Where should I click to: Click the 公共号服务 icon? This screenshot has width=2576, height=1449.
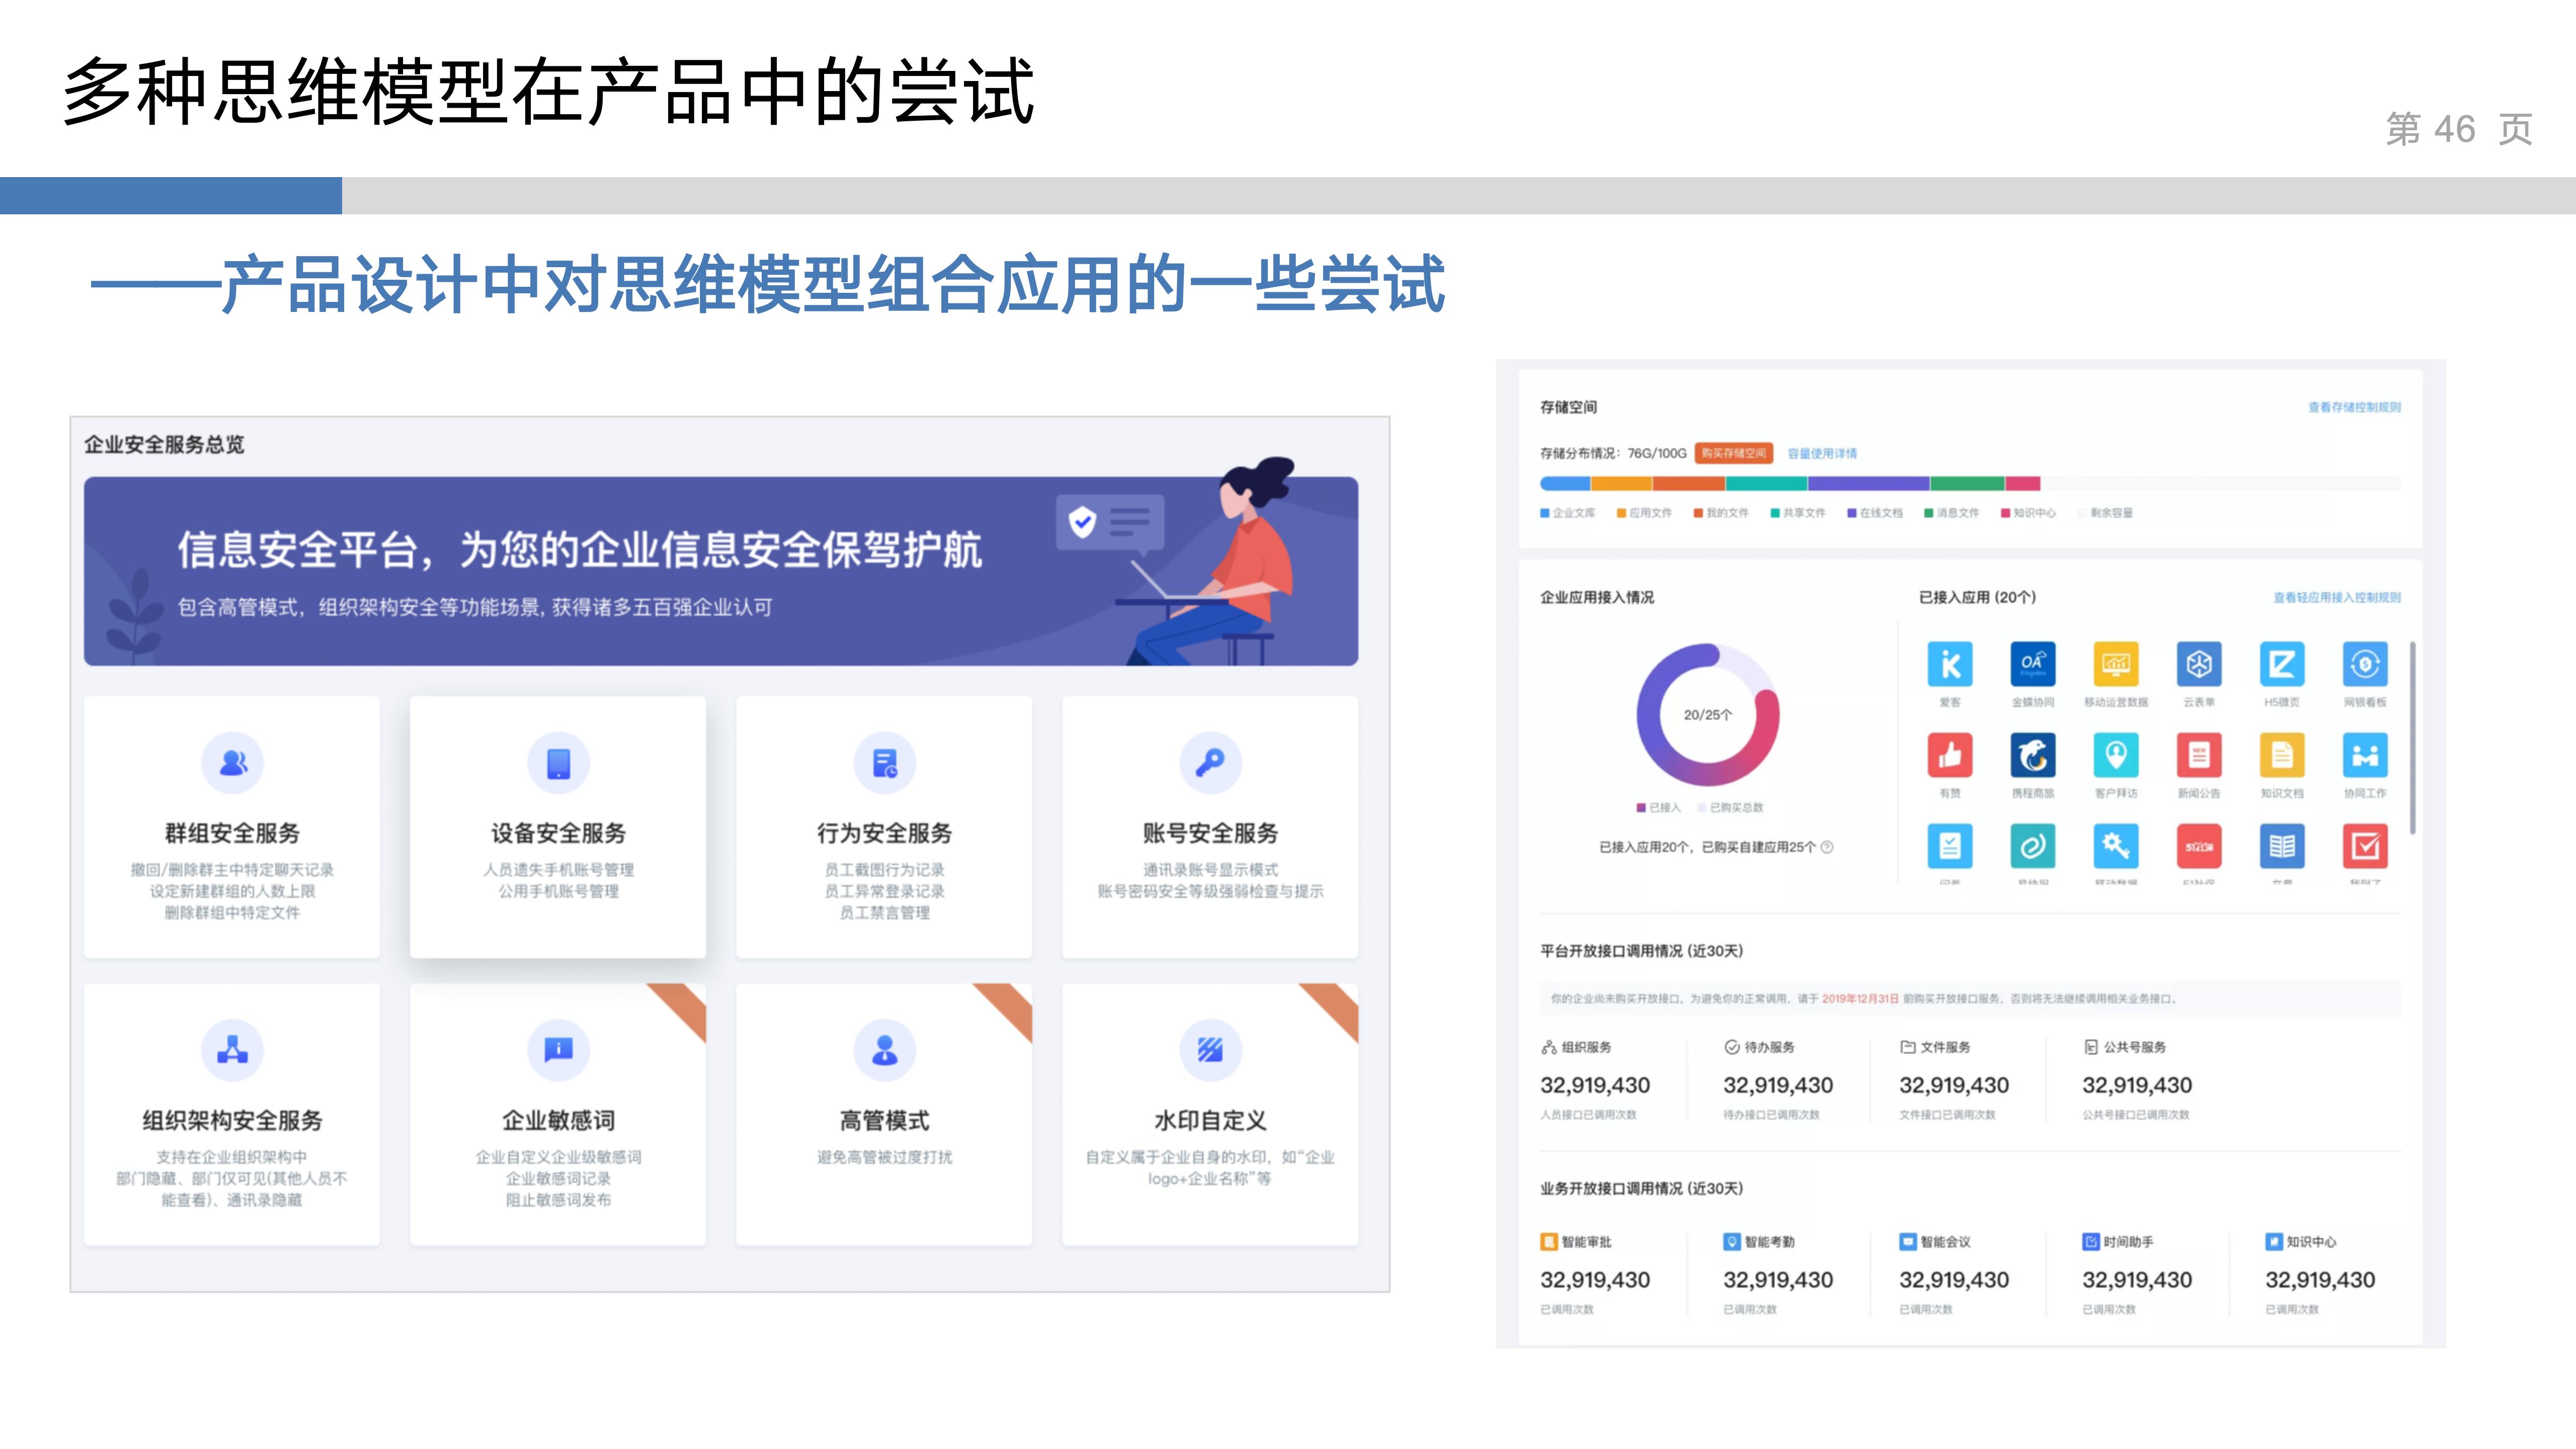[x=2091, y=1047]
